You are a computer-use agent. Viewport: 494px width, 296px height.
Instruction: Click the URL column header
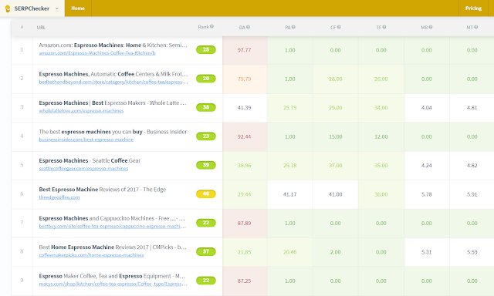41,28
